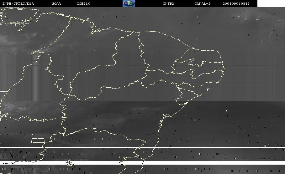Click the vertical state border below the northern coast
285x174 pixels.
click(x=138, y=41)
